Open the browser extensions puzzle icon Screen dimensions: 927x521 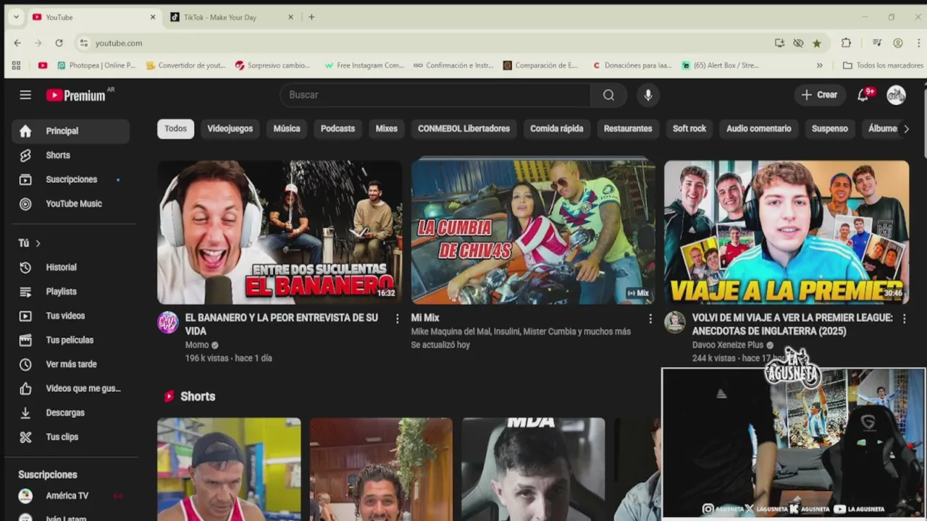click(846, 43)
